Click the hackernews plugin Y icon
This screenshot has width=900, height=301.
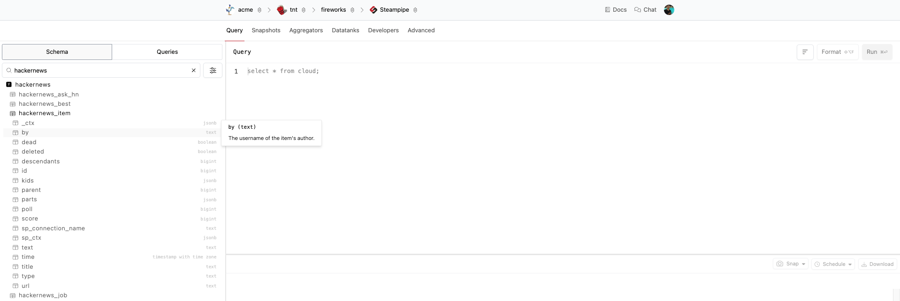tap(9, 85)
